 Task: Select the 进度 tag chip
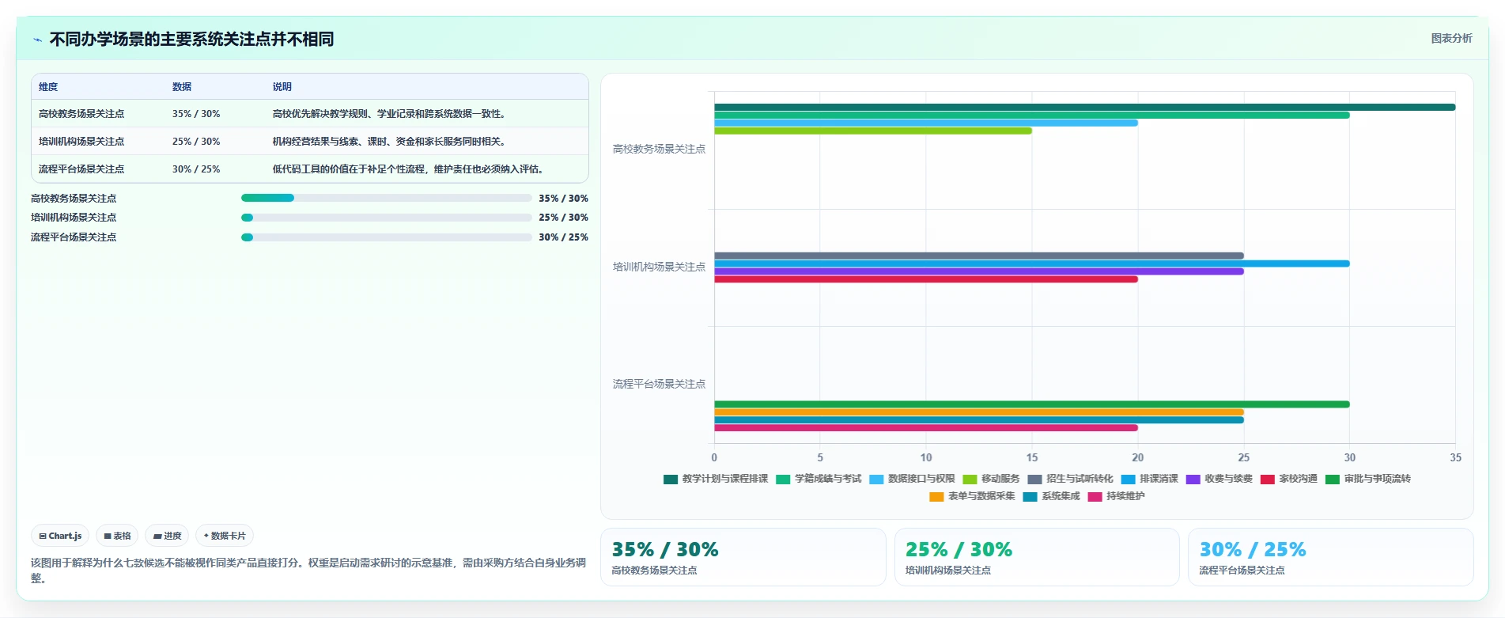tap(167, 536)
